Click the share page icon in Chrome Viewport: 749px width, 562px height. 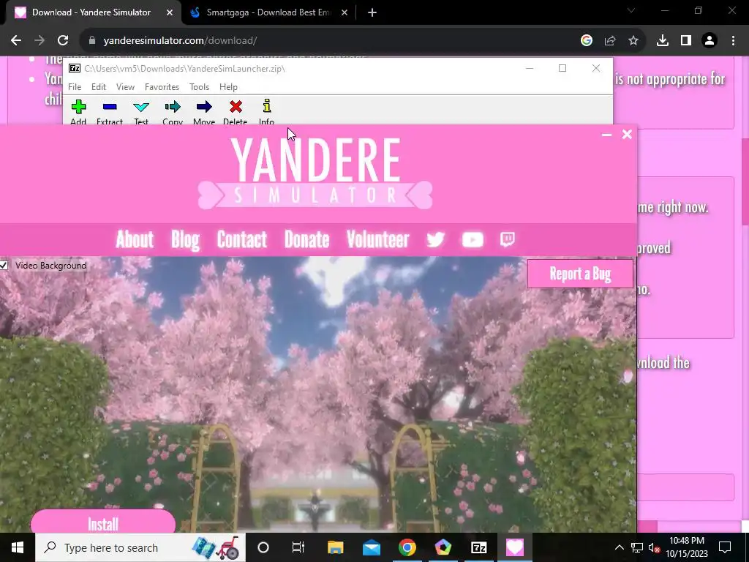pyautogui.click(x=610, y=41)
